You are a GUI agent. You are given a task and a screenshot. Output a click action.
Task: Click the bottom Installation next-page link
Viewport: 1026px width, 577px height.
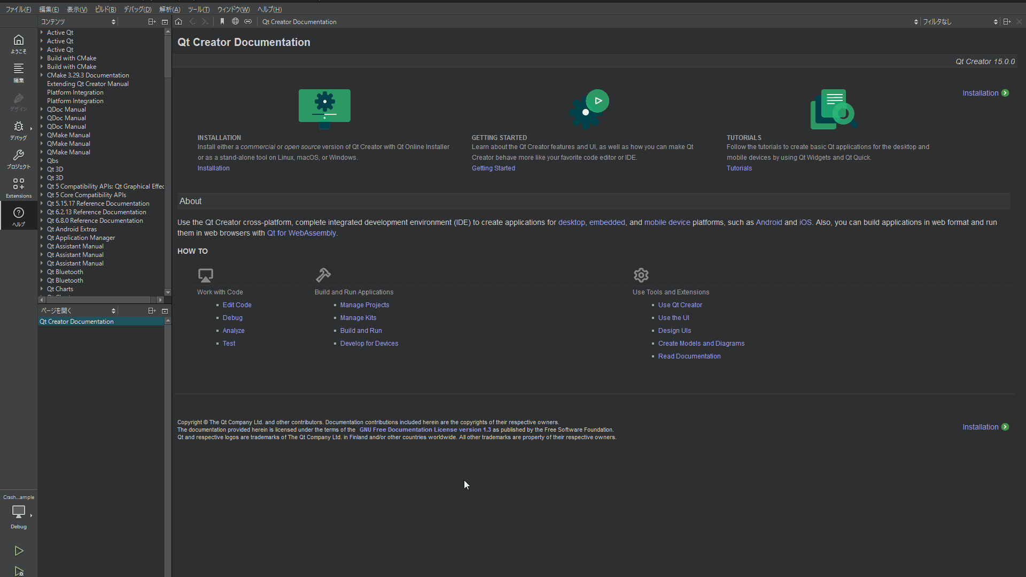[x=985, y=427]
